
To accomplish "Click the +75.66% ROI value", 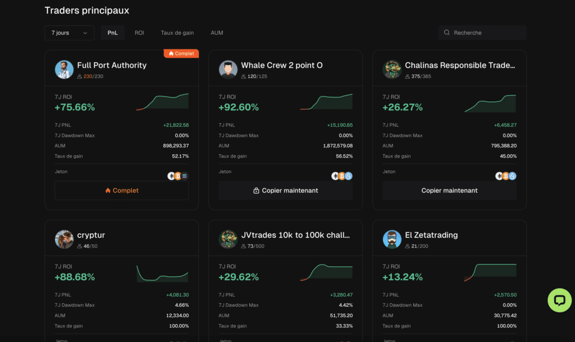I will tap(75, 107).
